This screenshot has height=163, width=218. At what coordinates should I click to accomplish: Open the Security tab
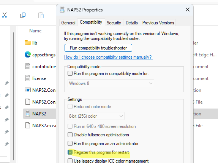(x=114, y=23)
